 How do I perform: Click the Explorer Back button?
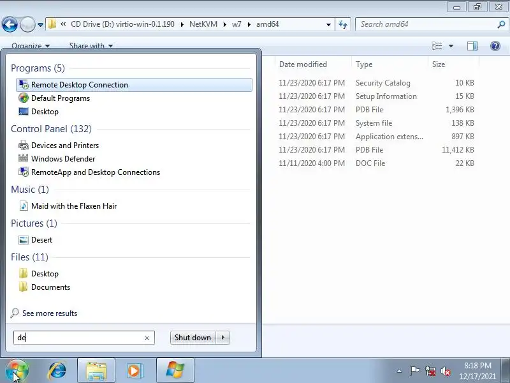click(x=10, y=24)
